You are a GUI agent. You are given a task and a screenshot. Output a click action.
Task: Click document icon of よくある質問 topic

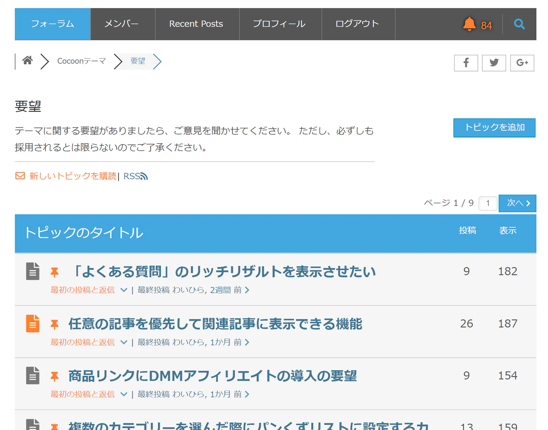pos(33,271)
